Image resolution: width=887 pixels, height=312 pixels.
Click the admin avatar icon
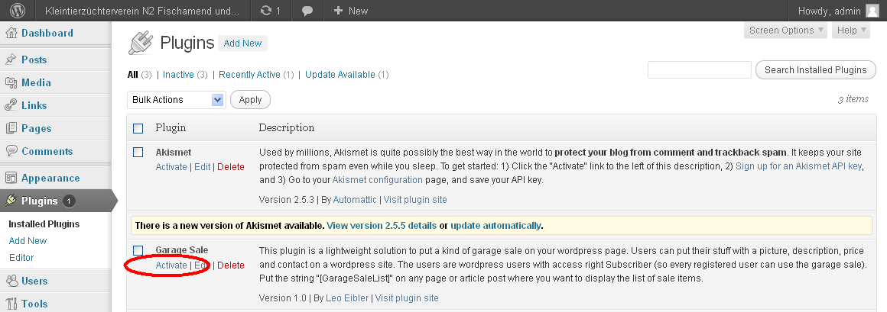(872, 11)
